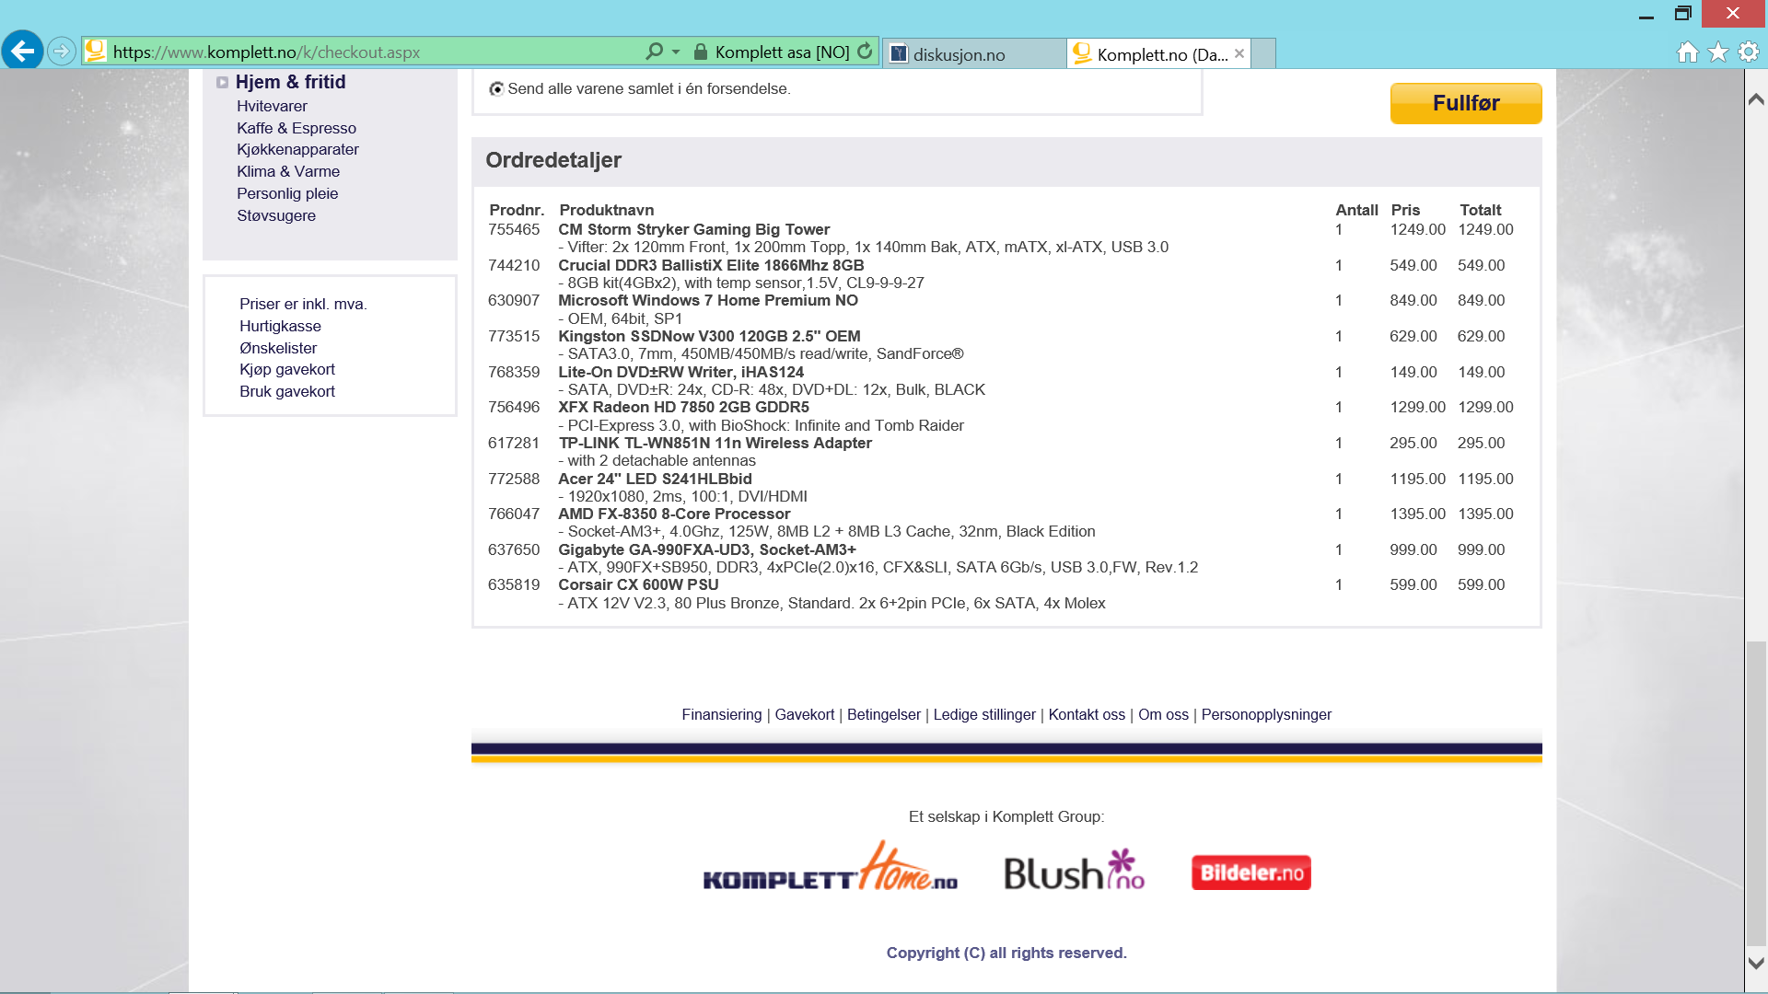Click product number 755465
Image resolution: width=1768 pixels, height=994 pixels.
(514, 229)
